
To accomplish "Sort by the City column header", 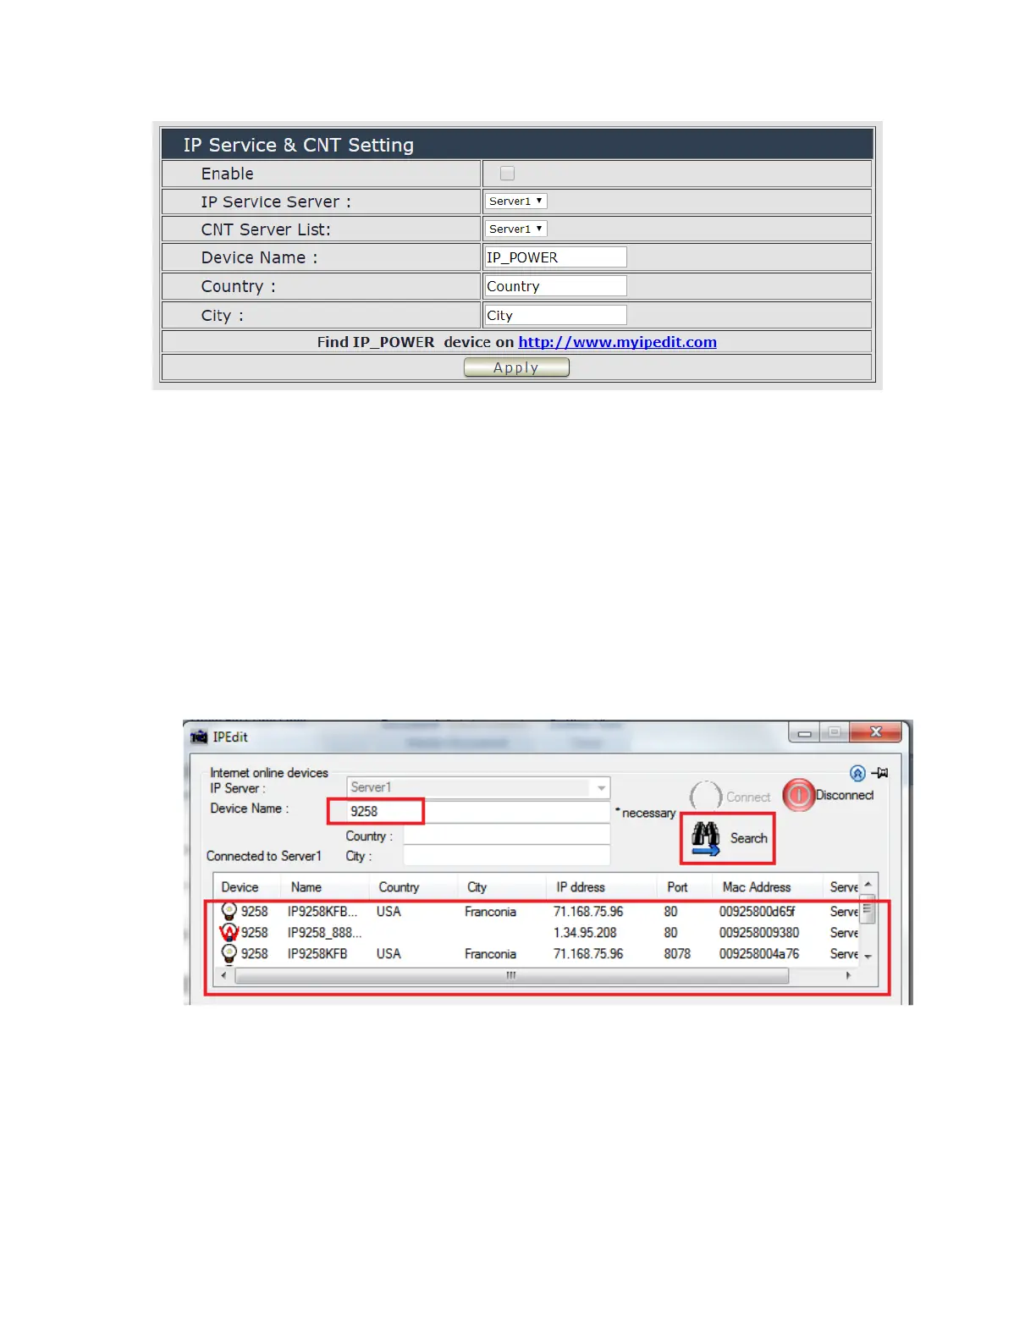I will point(477,887).
